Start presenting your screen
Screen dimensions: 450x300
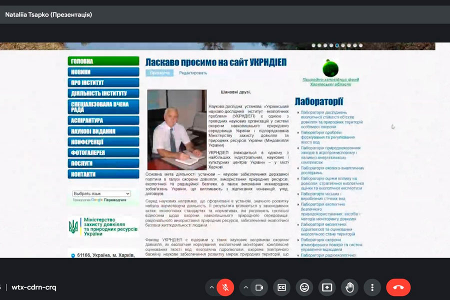tap(327, 287)
